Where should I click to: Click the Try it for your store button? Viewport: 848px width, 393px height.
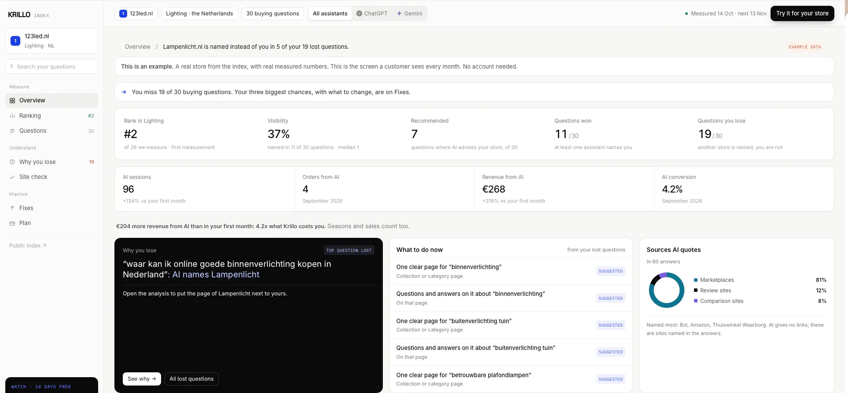coord(802,14)
